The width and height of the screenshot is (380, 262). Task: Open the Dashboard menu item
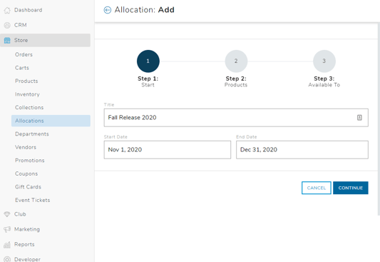pyautogui.click(x=28, y=10)
